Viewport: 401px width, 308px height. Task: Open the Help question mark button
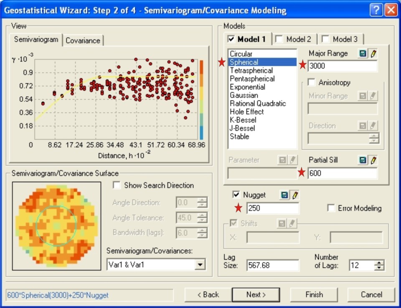point(376,10)
